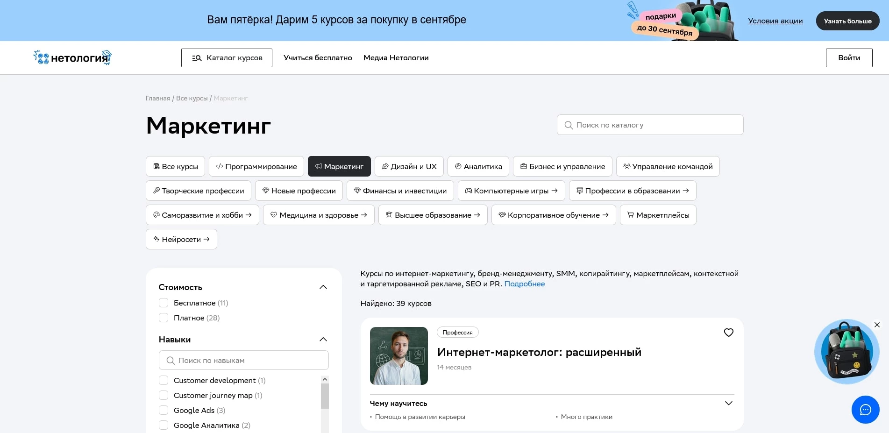Image resolution: width=889 pixels, height=433 pixels.
Task: Open the Условия акции link
Action: click(775, 21)
